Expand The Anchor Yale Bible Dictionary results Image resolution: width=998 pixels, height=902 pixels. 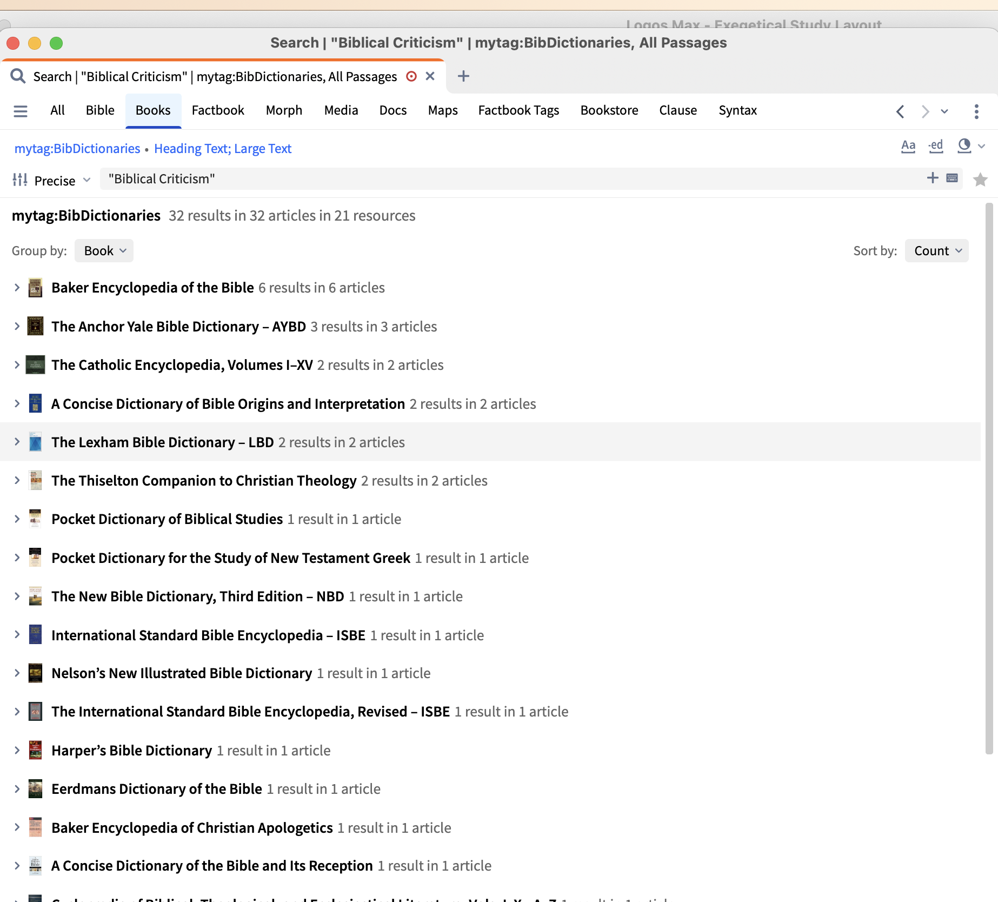click(x=17, y=327)
